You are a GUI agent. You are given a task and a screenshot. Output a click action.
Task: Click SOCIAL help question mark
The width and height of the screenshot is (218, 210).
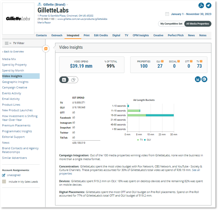pyautogui.click(x=179, y=61)
